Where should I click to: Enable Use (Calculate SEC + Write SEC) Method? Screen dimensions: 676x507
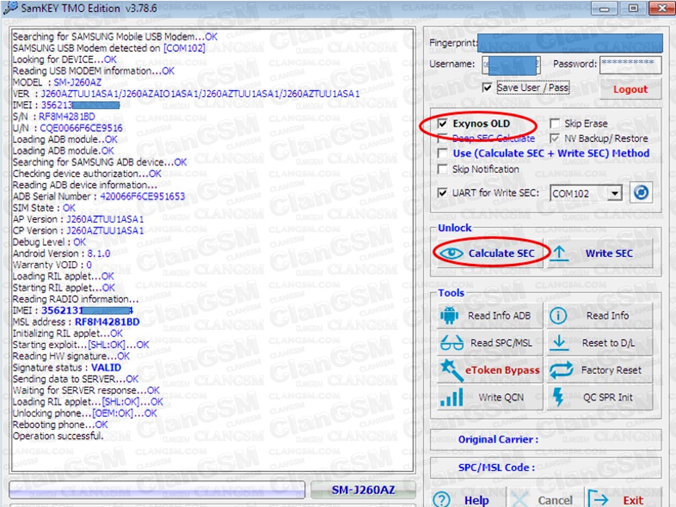coord(442,153)
